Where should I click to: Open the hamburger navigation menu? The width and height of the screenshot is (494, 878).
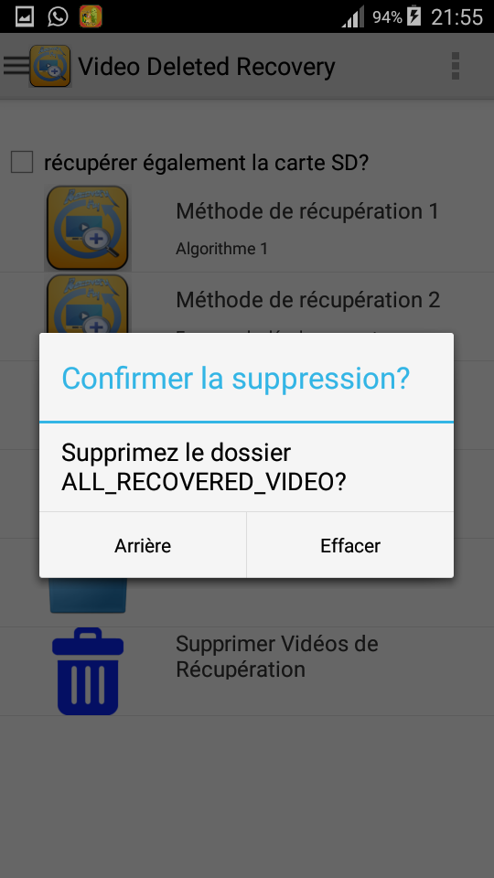(x=16, y=66)
